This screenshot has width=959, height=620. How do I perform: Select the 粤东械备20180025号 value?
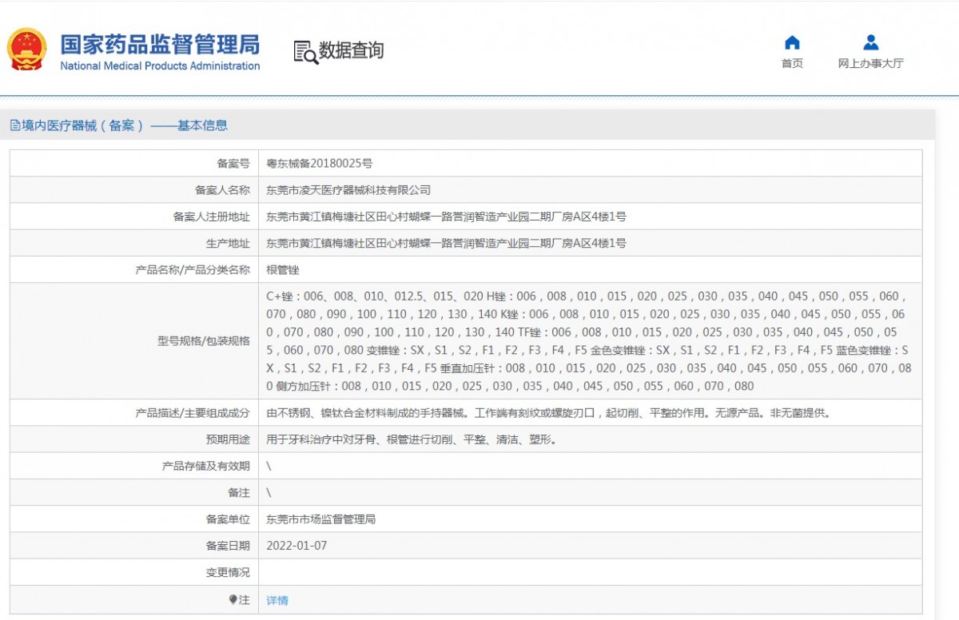click(319, 164)
